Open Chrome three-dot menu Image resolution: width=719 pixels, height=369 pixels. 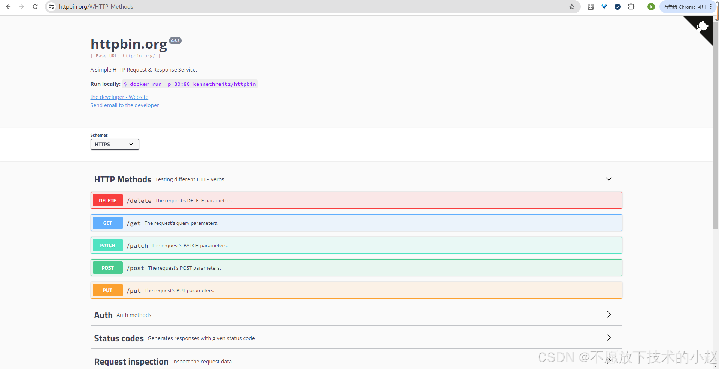710,7
